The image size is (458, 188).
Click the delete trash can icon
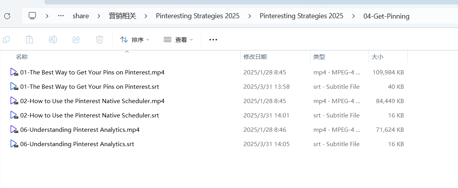click(100, 40)
